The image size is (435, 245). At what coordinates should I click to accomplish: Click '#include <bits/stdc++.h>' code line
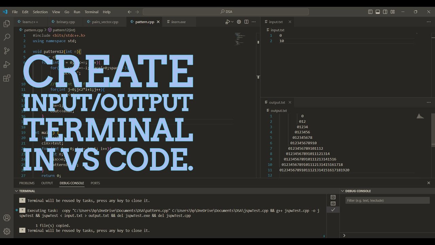[x=59, y=35]
